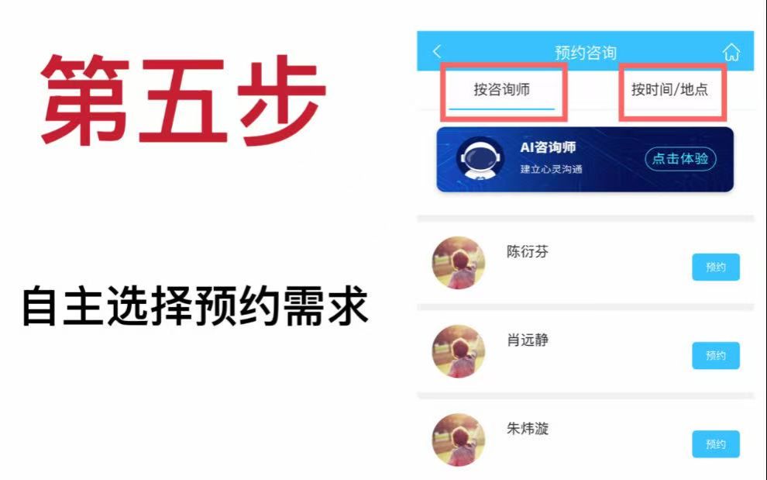The image size is (767, 480).
Task: Open the home icon in header
Action: coord(731,51)
